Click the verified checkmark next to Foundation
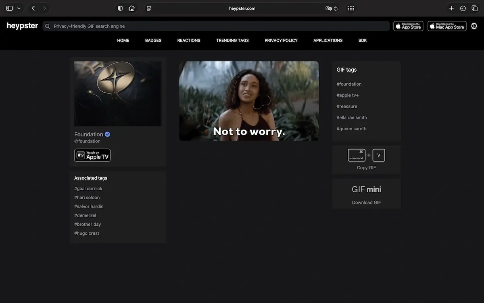Image resolution: width=484 pixels, height=303 pixels. (x=106, y=134)
